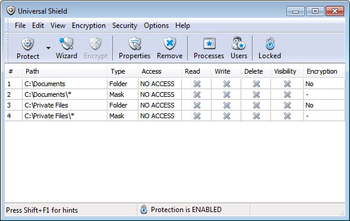Click Encryption 'No' for C:\Private Files
The width and height of the screenshot is (350, 221).
(310, 105)
